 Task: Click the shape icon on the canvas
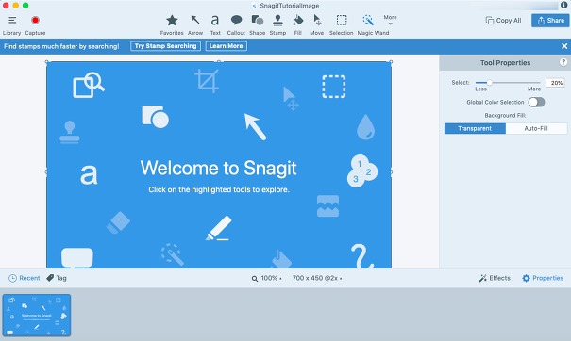[x=155, y=117]
